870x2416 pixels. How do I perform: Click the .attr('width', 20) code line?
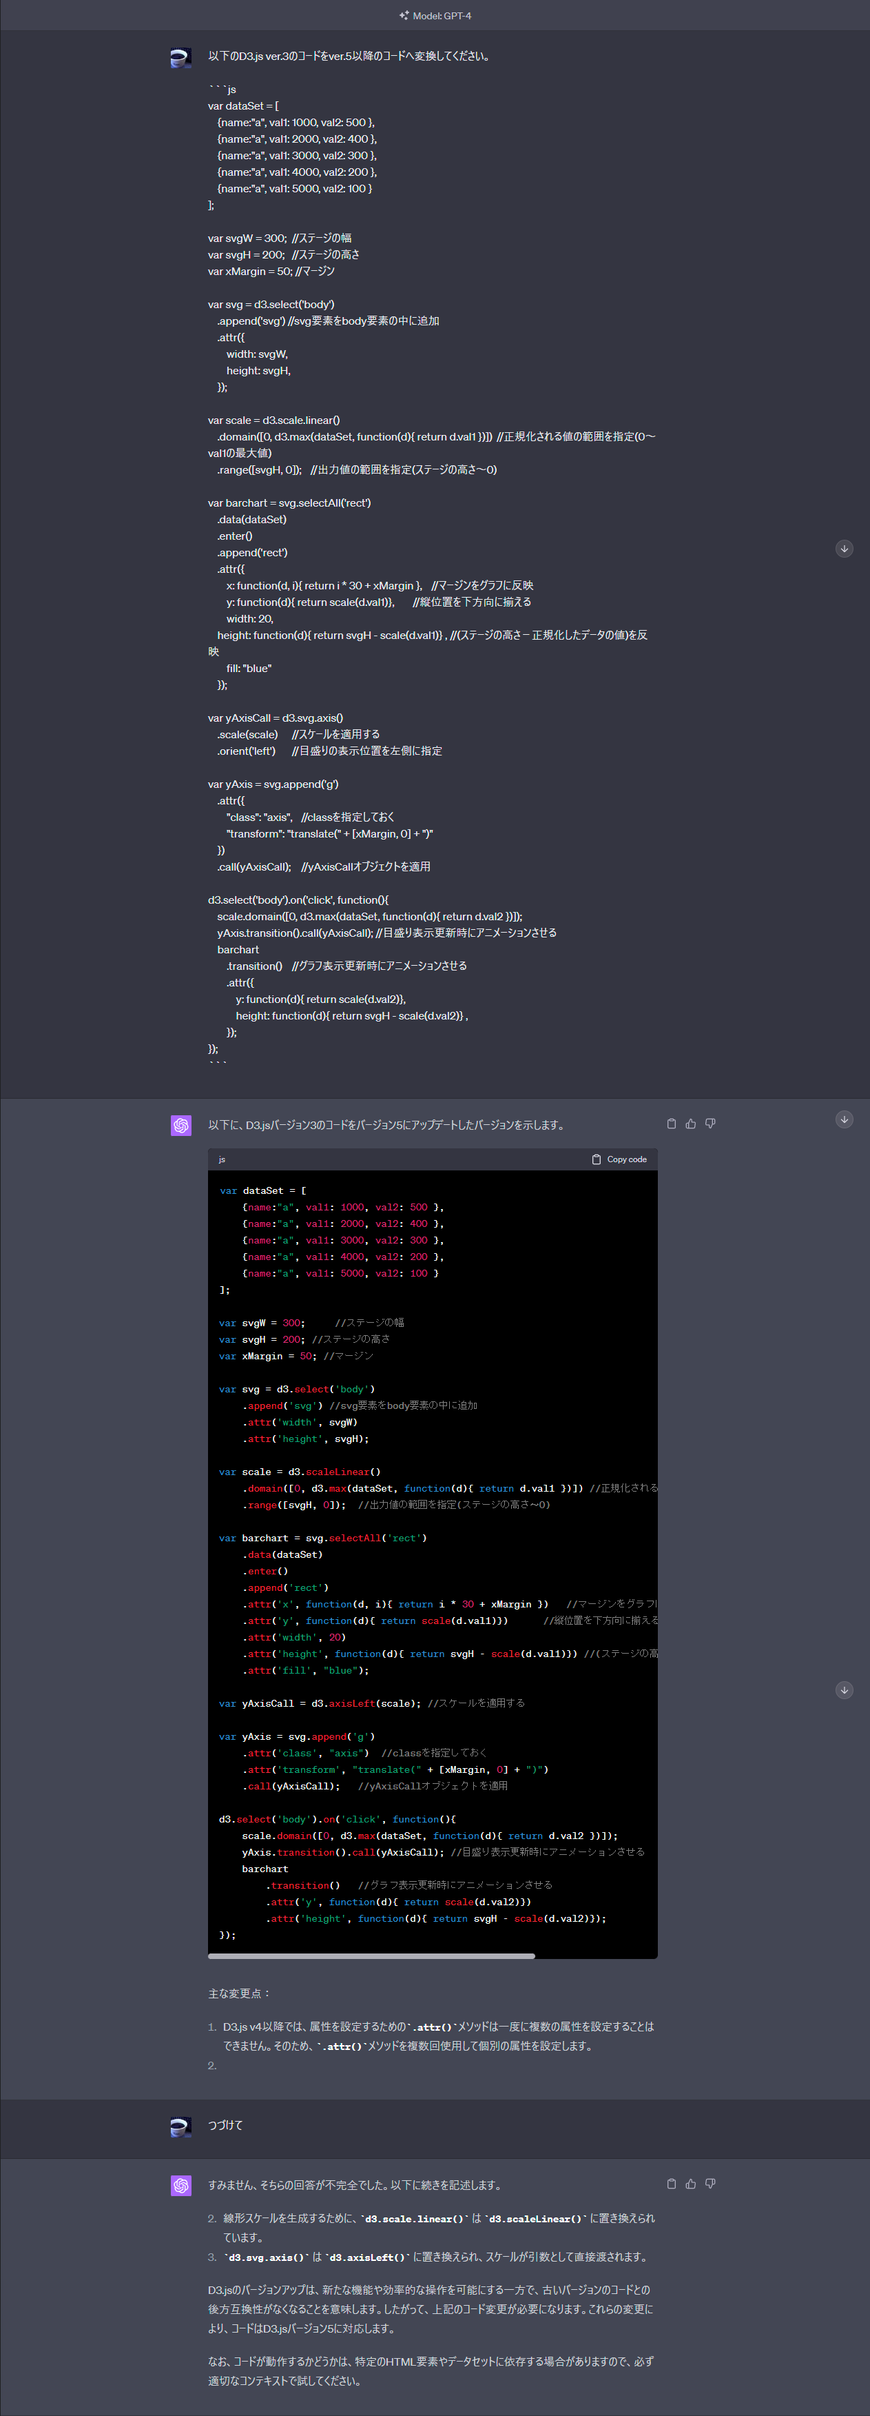coord(294,1638)
